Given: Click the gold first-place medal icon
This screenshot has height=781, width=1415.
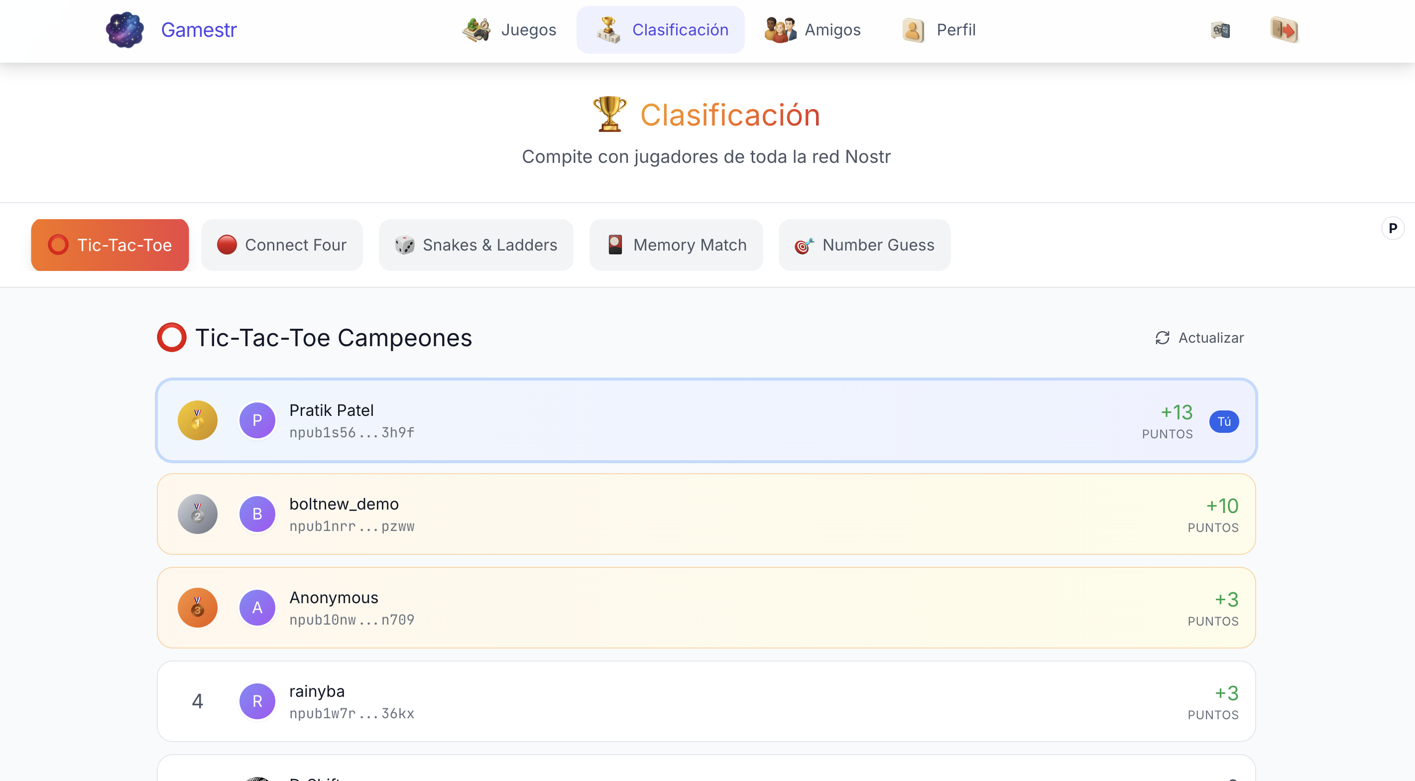Looking at the screenshot, I should (x=197, y=420).
